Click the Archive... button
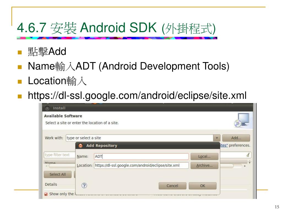Screen dimensions: 282x211 click(x=204, y=165)
